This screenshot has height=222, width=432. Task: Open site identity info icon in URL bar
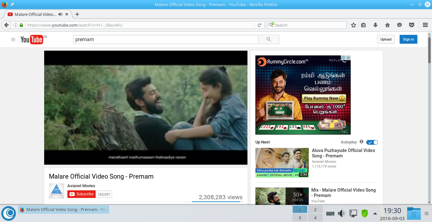pyautogui.click(x=16, y=25)
